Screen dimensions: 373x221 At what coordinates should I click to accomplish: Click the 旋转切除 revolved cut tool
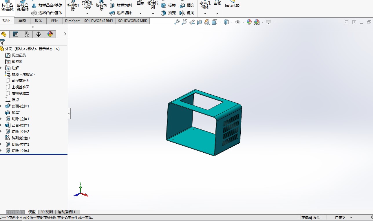pyautogui.click(x=101, y=6)
